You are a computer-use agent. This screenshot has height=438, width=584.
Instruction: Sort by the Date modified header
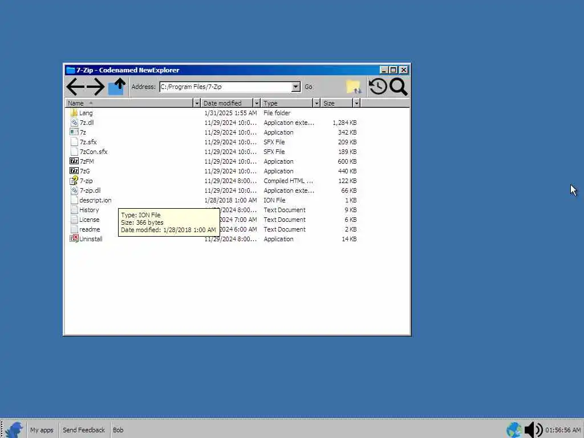(227, 103)
